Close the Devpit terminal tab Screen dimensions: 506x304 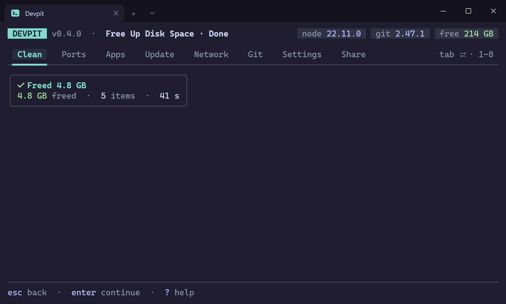coord(116,13)
